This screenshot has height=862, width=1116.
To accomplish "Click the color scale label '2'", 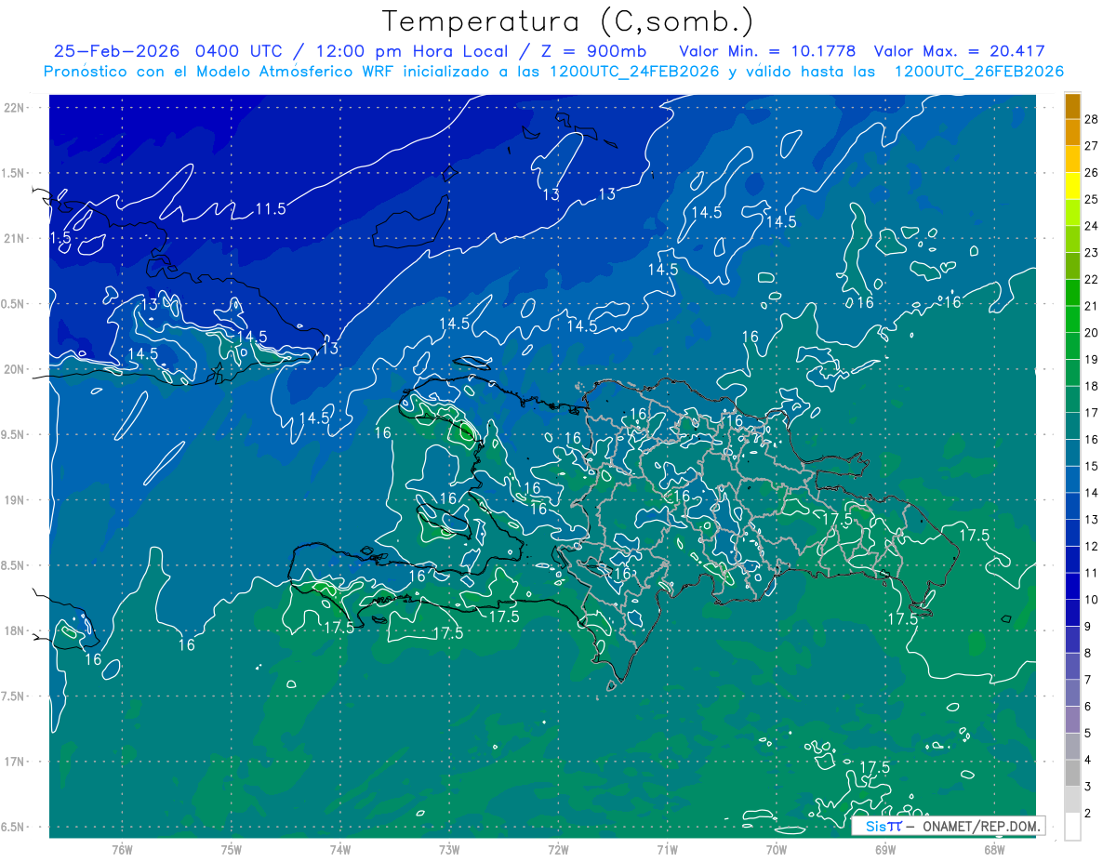I will click(1088, 814).
